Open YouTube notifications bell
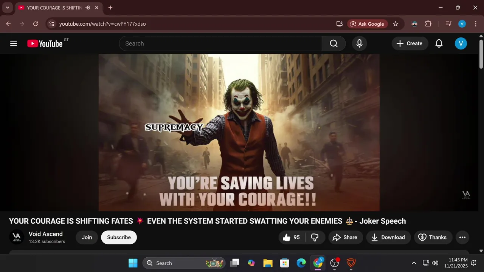Screen dimensions: 484x272 pyautogui.click(x=439, y=43)
